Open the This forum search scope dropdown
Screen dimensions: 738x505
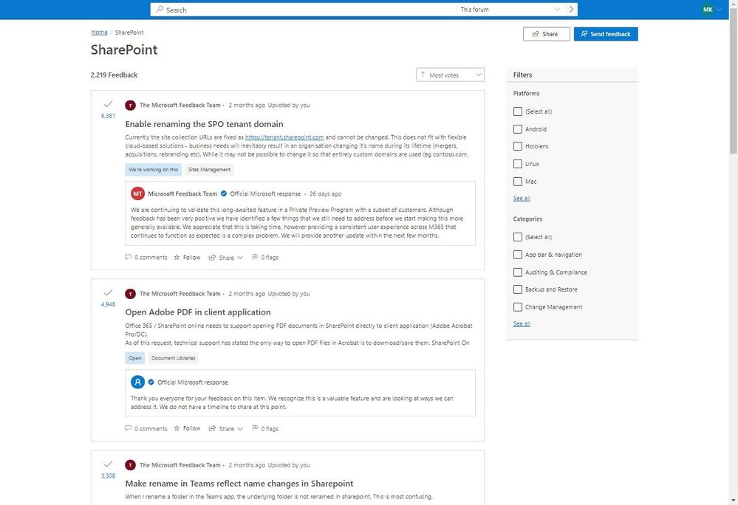point(510,10)
